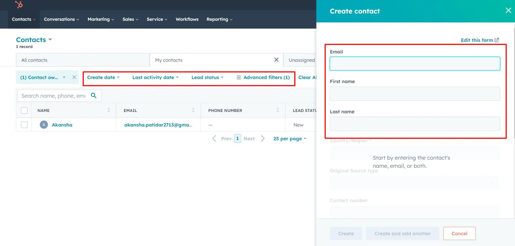The width and height of the screenshot is (515, 246).
Task: Open contact akansha.patidar2713 via the email link
Action: click(159, 125)
